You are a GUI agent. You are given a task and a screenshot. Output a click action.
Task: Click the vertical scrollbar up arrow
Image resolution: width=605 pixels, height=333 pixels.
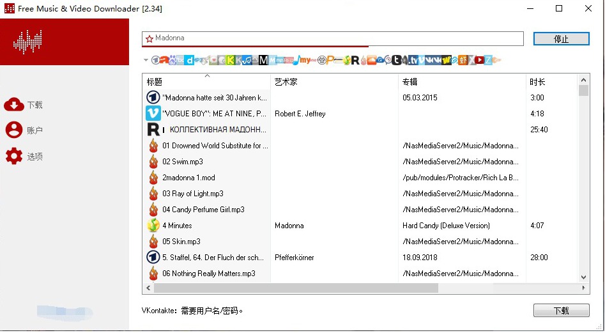(x=583, y=81)
